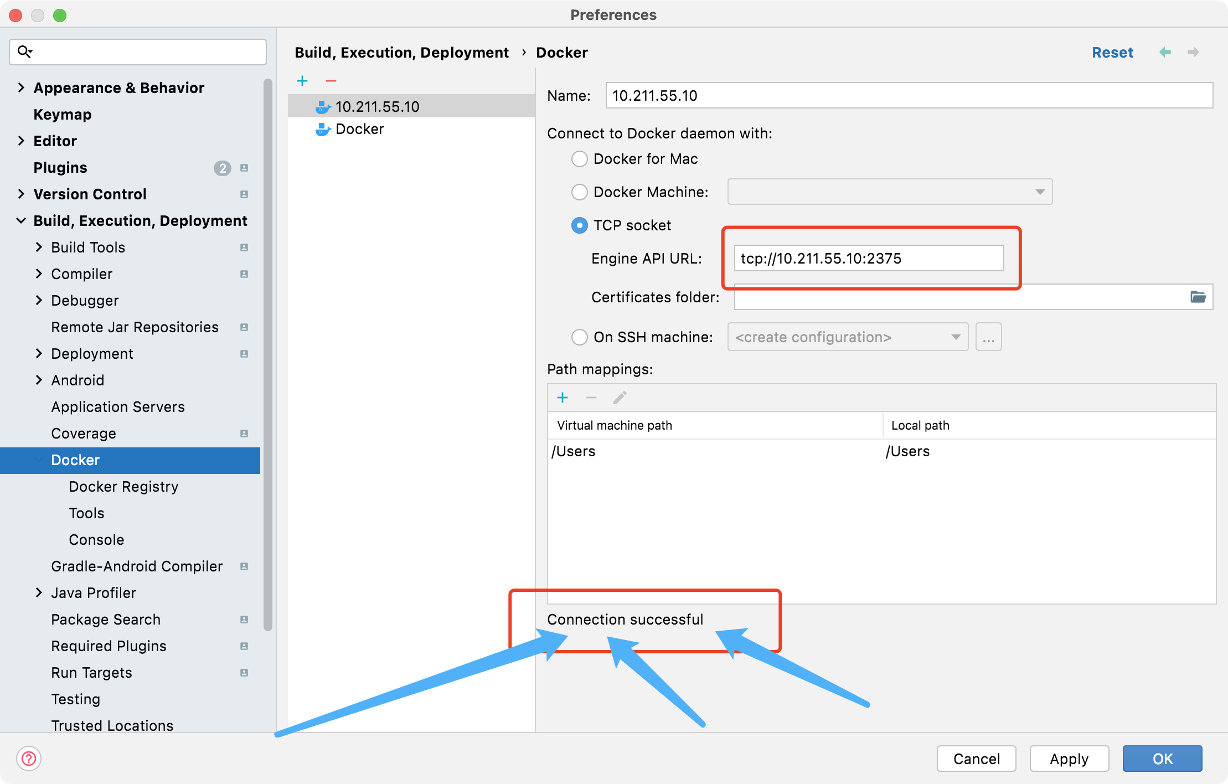Select the On SSH machine radio option
Image resolution: width=1228 pixels, height=784 pixels.
point(579,337)
